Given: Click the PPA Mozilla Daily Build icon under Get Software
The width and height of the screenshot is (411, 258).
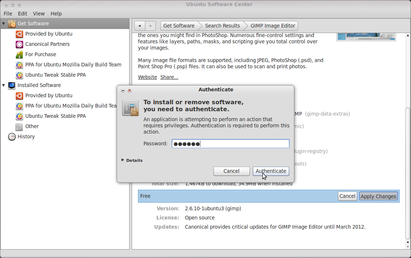Looking at the screenshot, I should (19, 65).
